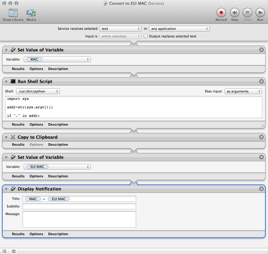The image size is (268, 254).
Task: Remove the Run Shell Script action
Action: coord(261,82)
